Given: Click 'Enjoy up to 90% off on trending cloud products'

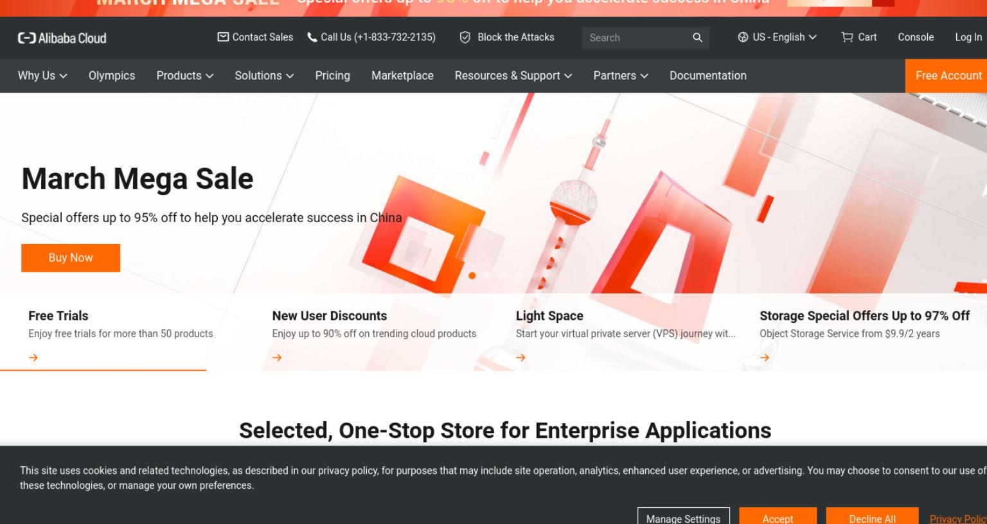Looking at the screenshot, I should [x=374, y=334].
